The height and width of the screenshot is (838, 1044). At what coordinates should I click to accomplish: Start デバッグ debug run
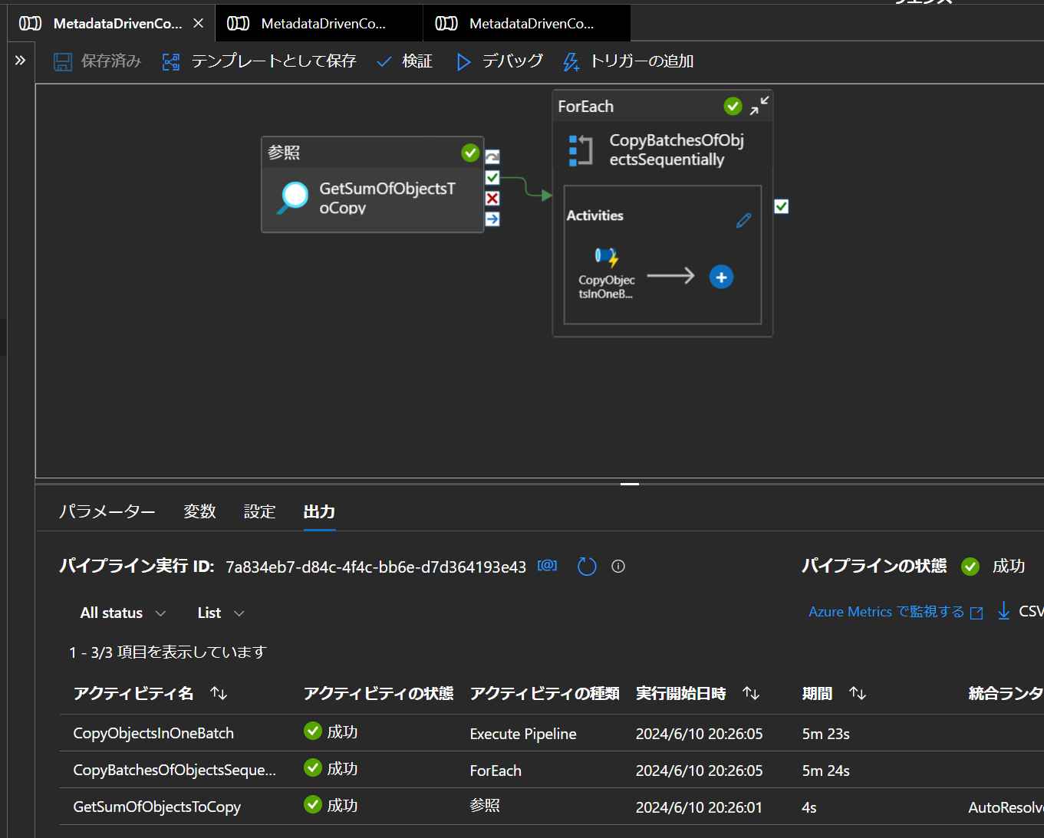(x=499, y=61)
